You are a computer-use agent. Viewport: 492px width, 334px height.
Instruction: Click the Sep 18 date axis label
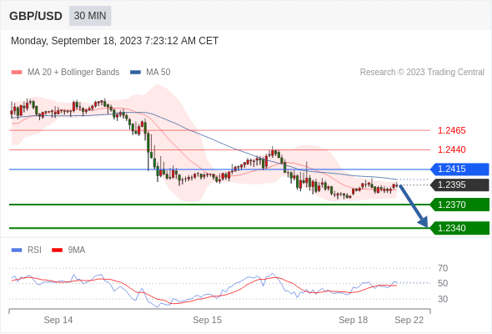click(x=353, y=320)
